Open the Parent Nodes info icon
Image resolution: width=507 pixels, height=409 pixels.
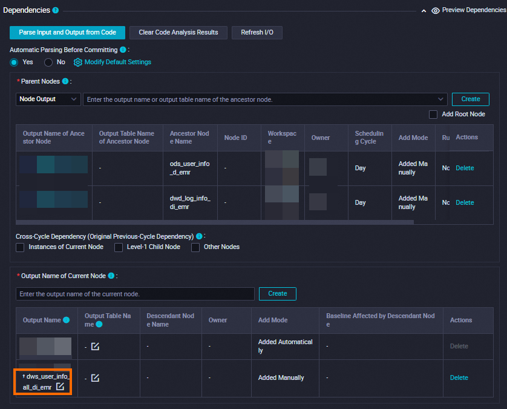coord(65,81)
